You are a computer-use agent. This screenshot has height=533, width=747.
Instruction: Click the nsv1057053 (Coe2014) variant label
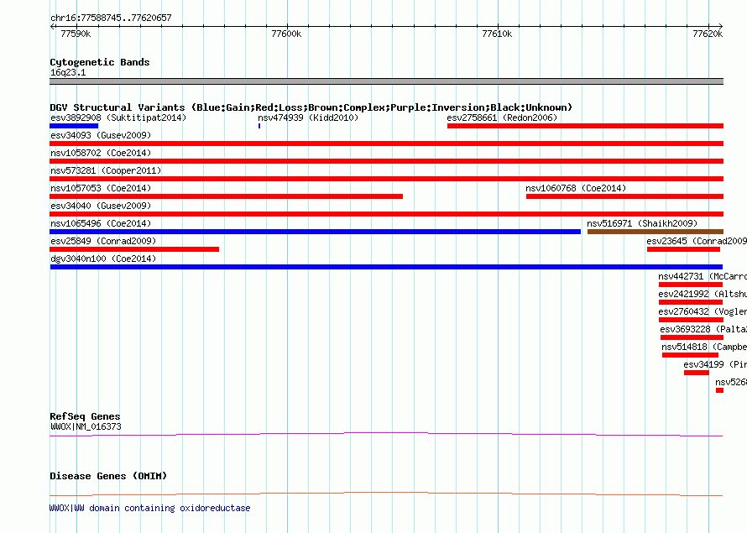(101, 188)
